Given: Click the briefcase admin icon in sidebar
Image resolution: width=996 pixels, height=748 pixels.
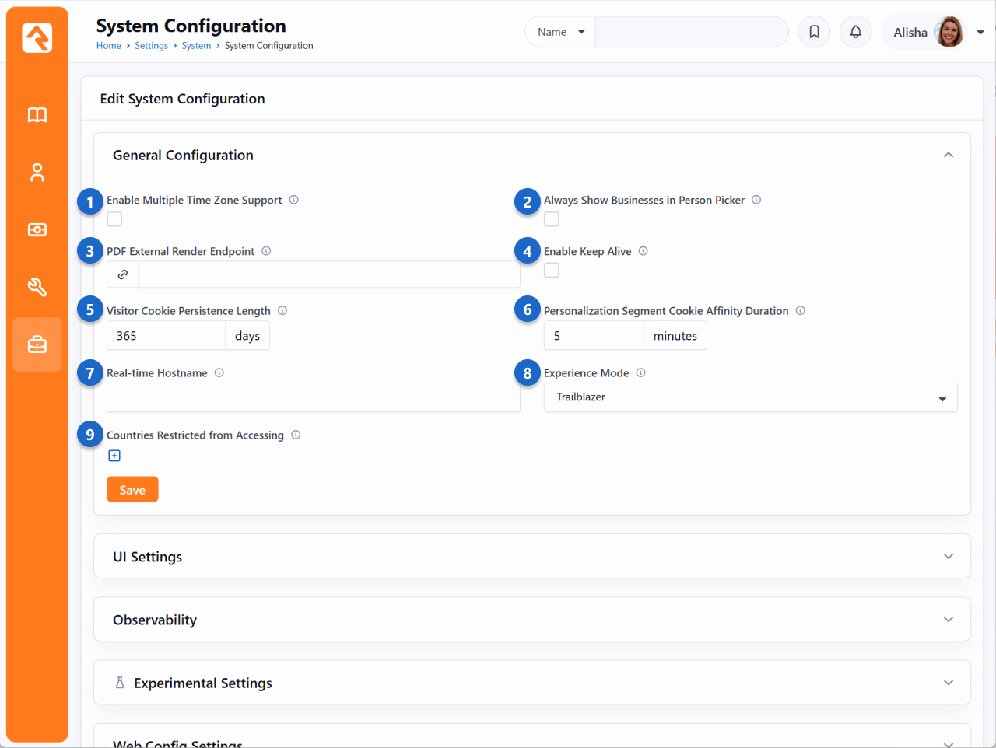Looking at the screenshot, I should pos(37,344).
